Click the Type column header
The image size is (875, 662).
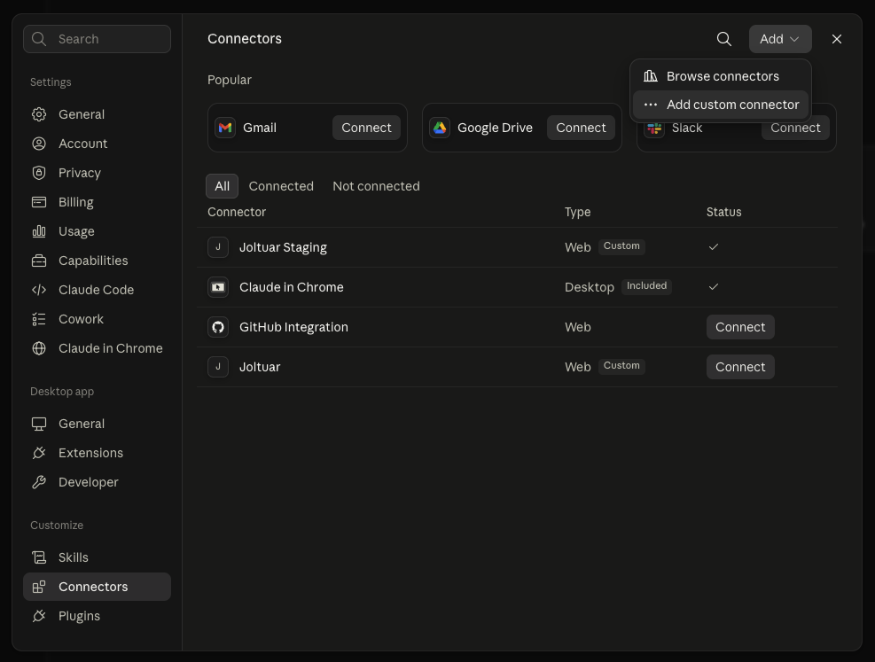577,212
